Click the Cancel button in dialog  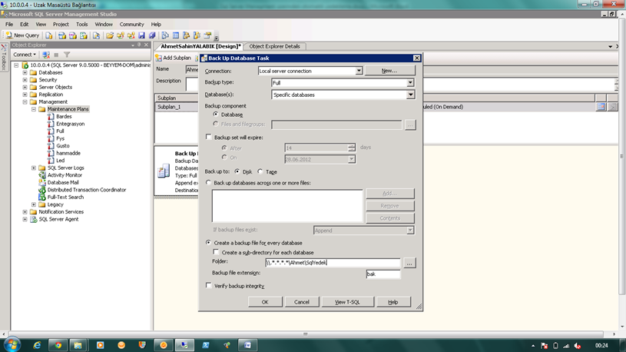coord(302,302)
